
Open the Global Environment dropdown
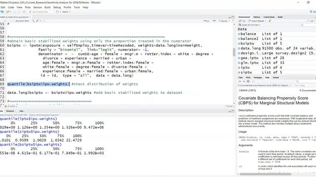249,25
